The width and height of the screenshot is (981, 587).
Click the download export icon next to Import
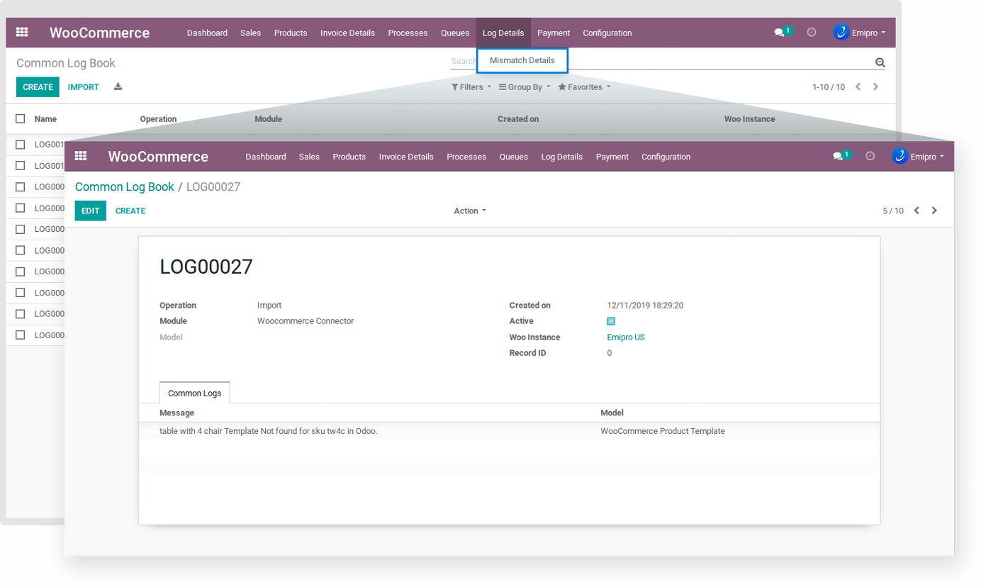pyautogui.click(x=118, y=87)
